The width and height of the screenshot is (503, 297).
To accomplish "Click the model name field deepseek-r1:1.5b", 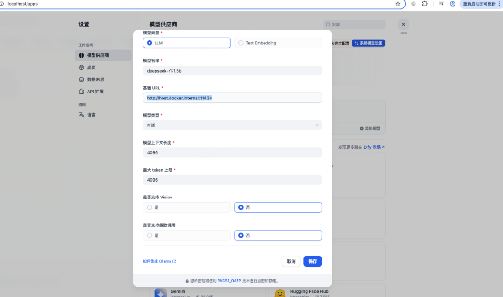I will (232, 70).
